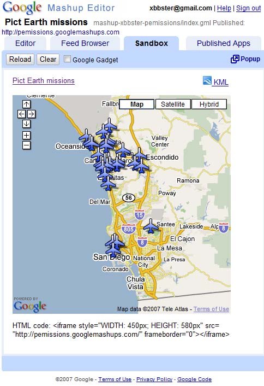Switch map to Hybrid view
The height and width of the screenshot is (386, 264).
(209, 104)
